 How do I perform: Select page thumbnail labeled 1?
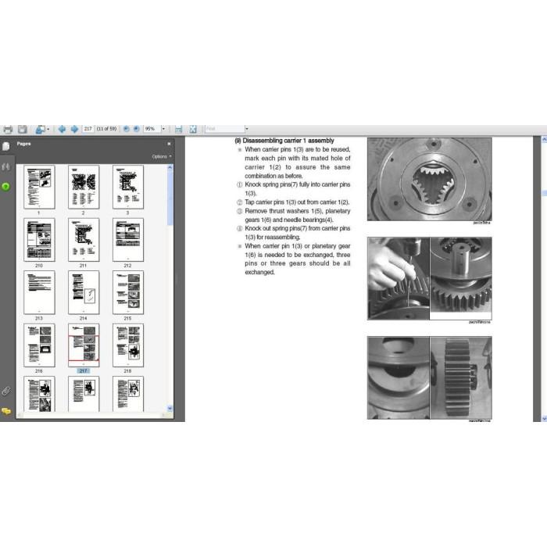[x=39, y=187]
